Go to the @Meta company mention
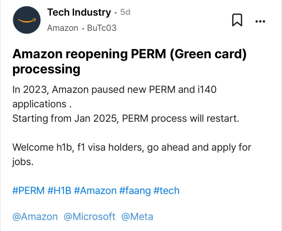The width and height of the screenshot is (282, 231). (137, 216)
